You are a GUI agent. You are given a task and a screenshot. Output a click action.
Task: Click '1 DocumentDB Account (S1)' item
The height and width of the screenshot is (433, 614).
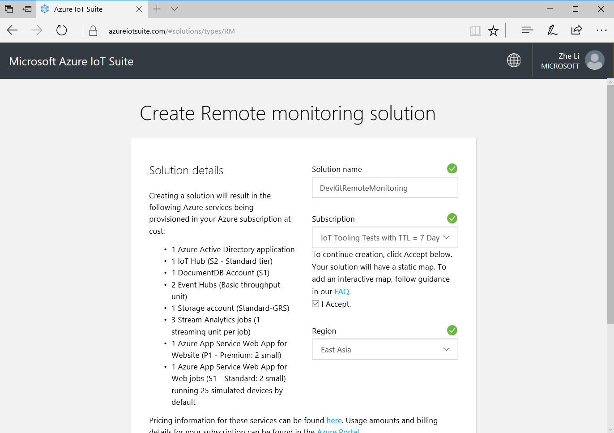(221, 273)
